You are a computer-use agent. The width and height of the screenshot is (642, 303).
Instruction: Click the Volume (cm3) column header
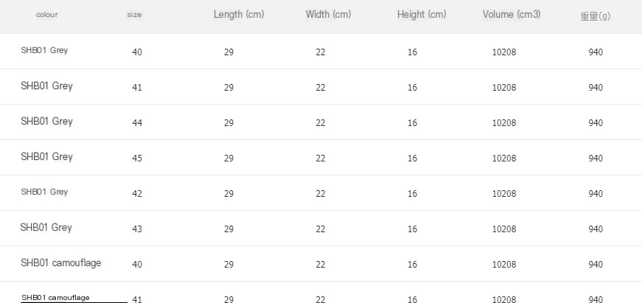pos(512,14)
